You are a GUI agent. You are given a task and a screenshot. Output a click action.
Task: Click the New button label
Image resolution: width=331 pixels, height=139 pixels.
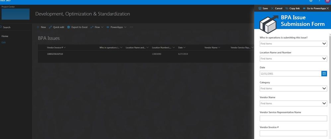pos(43,27)
